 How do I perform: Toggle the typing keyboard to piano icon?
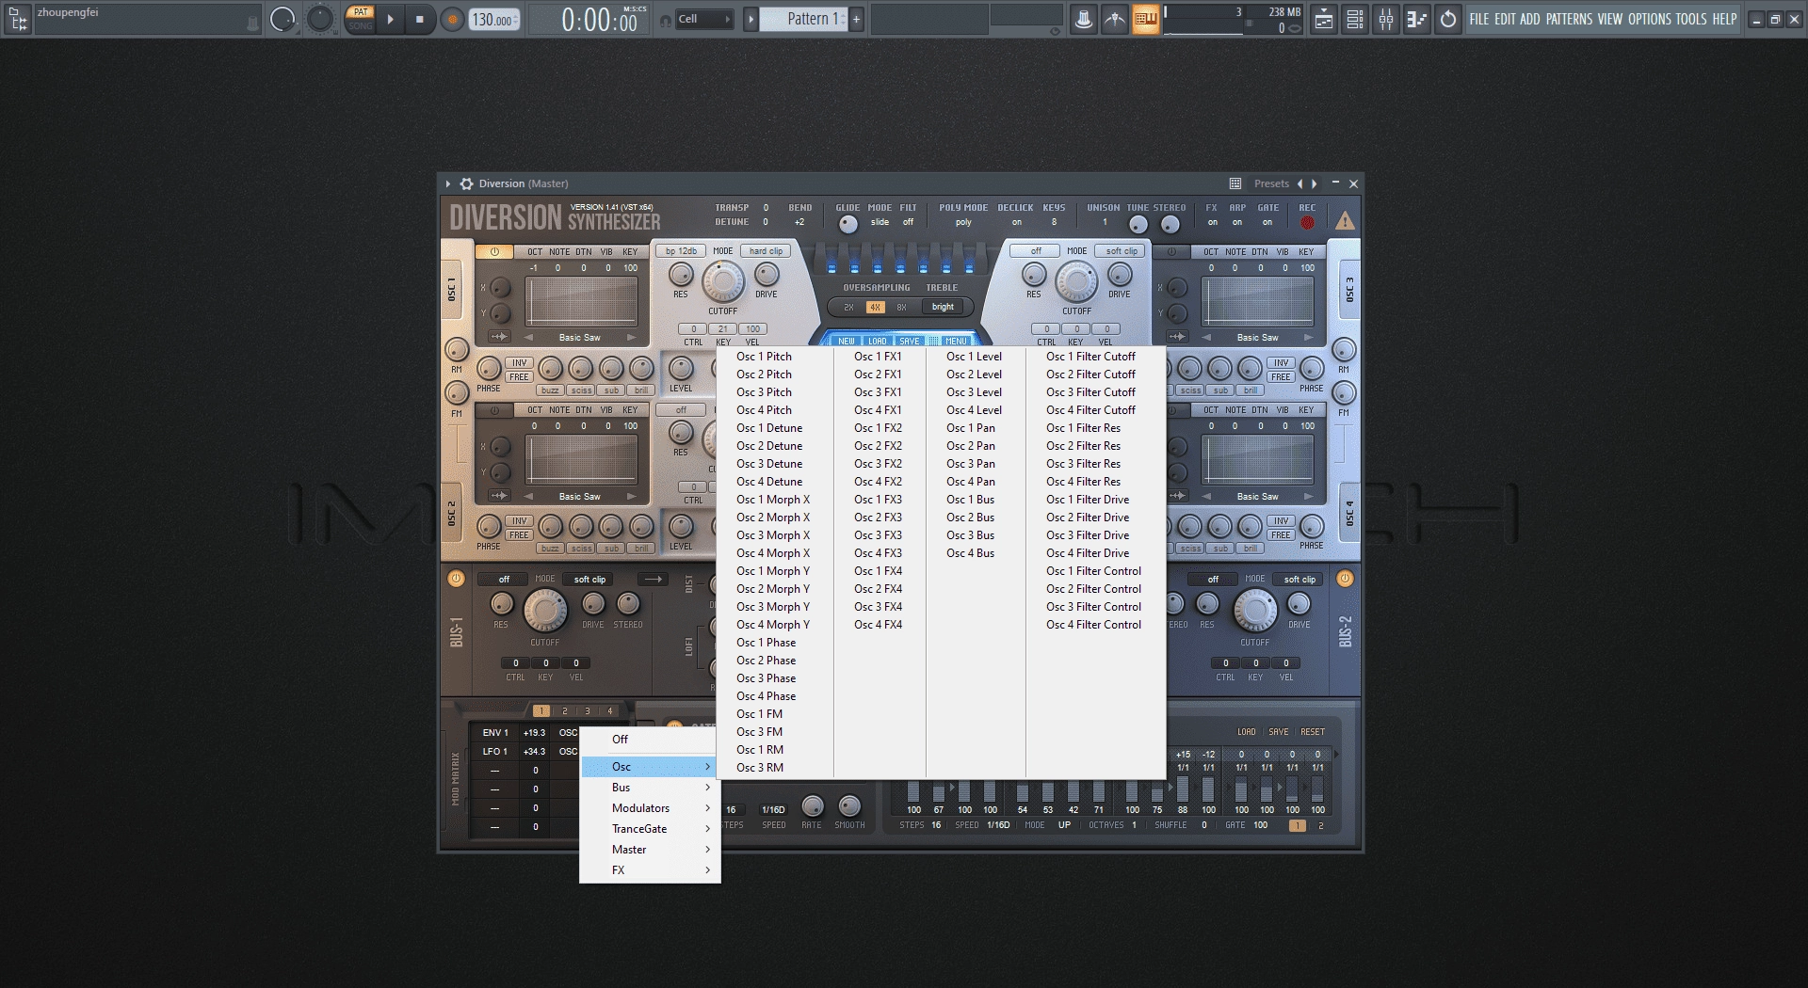point(1145,19)
